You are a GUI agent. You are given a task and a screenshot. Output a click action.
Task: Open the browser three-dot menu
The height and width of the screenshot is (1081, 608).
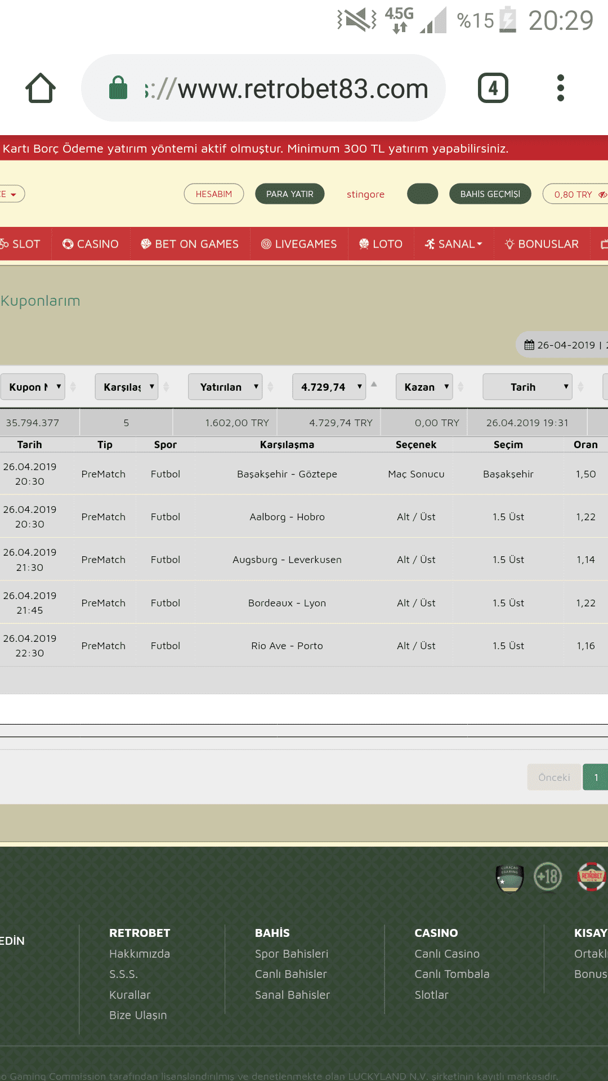pyautogui.click(x=560, y=88)
